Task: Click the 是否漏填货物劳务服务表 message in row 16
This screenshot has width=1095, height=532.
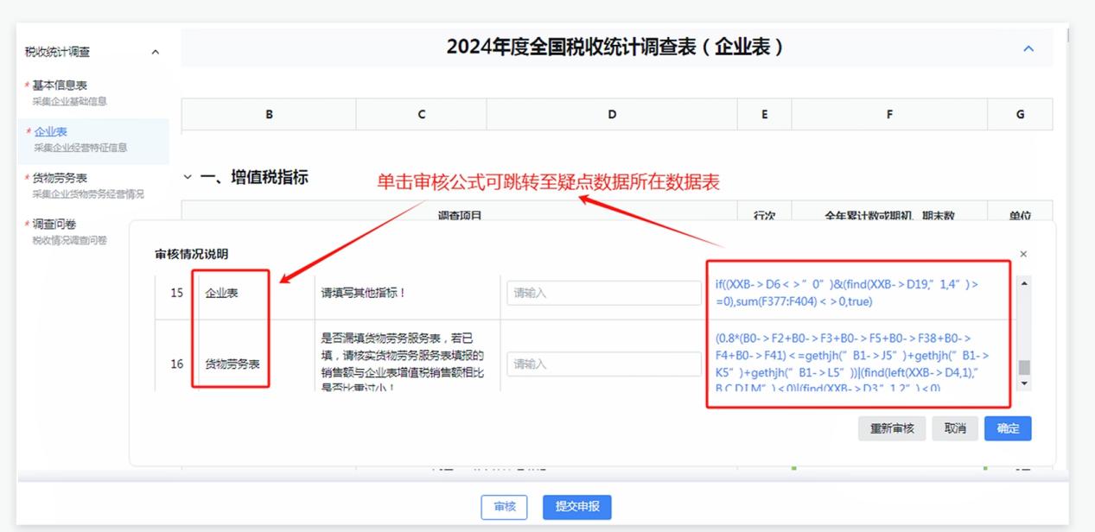Action: 403,363
